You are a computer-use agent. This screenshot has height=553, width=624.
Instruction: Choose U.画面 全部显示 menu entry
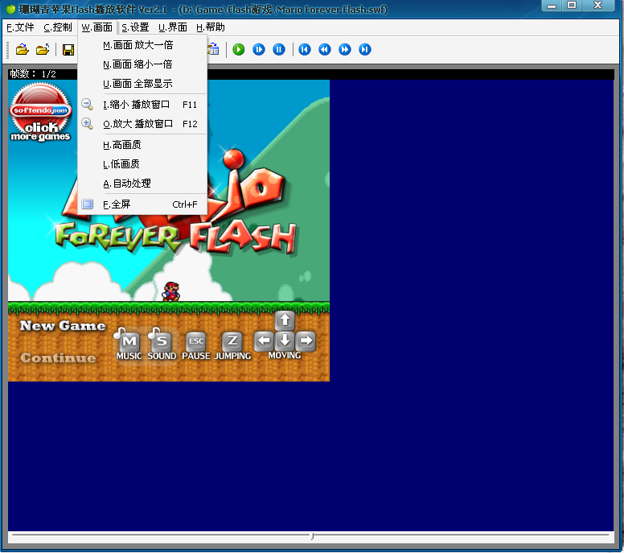pos(142,84)
